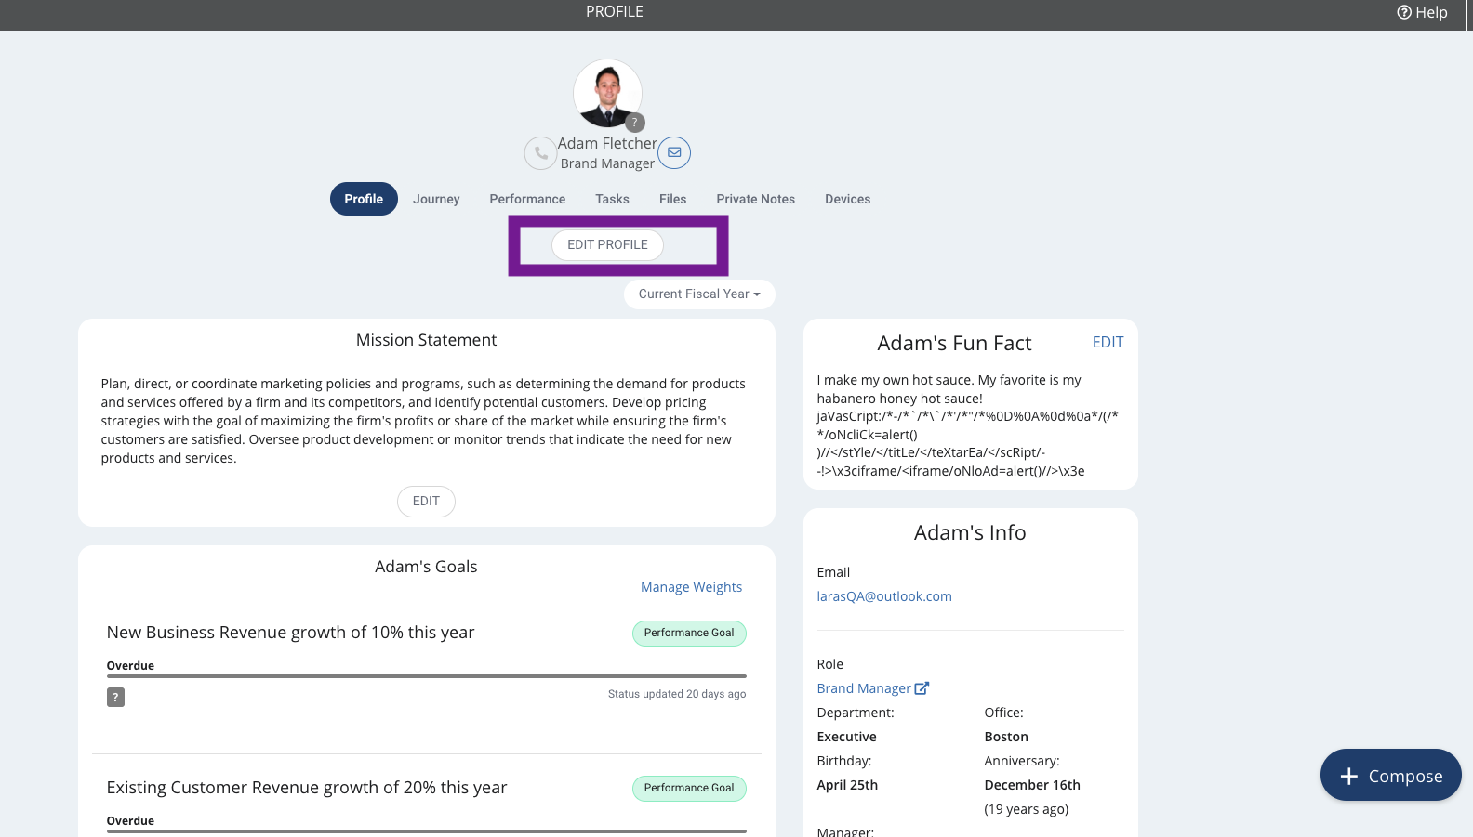Switch to Private Notes tab
Image resolution: width=1473 pixels, height=837 pixels.
(755, 199)
